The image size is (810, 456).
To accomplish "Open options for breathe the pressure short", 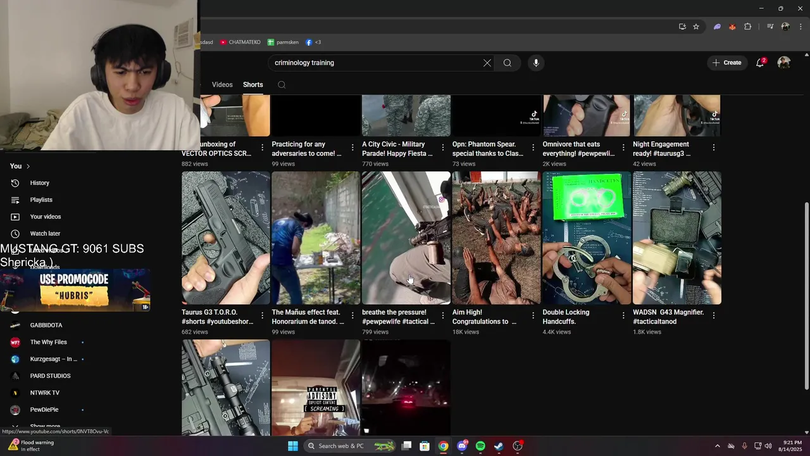I will [x=443, y=315].
